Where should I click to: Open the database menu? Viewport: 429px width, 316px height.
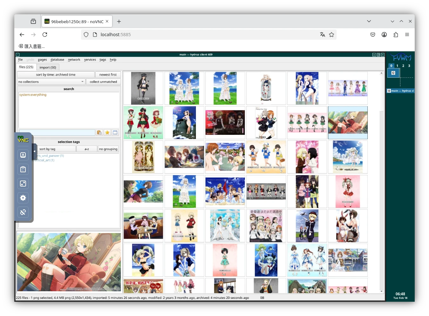pyautogui.click(x=57, y=60)
